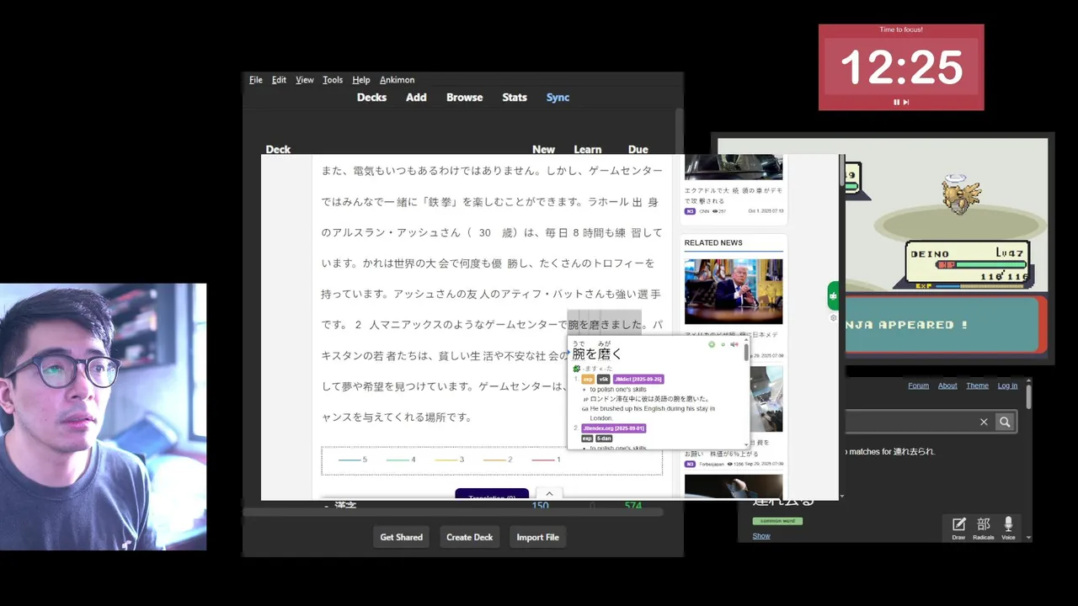Skip to next focus timer session
The width and height of the screenshot is (1078, 606).
906,102
